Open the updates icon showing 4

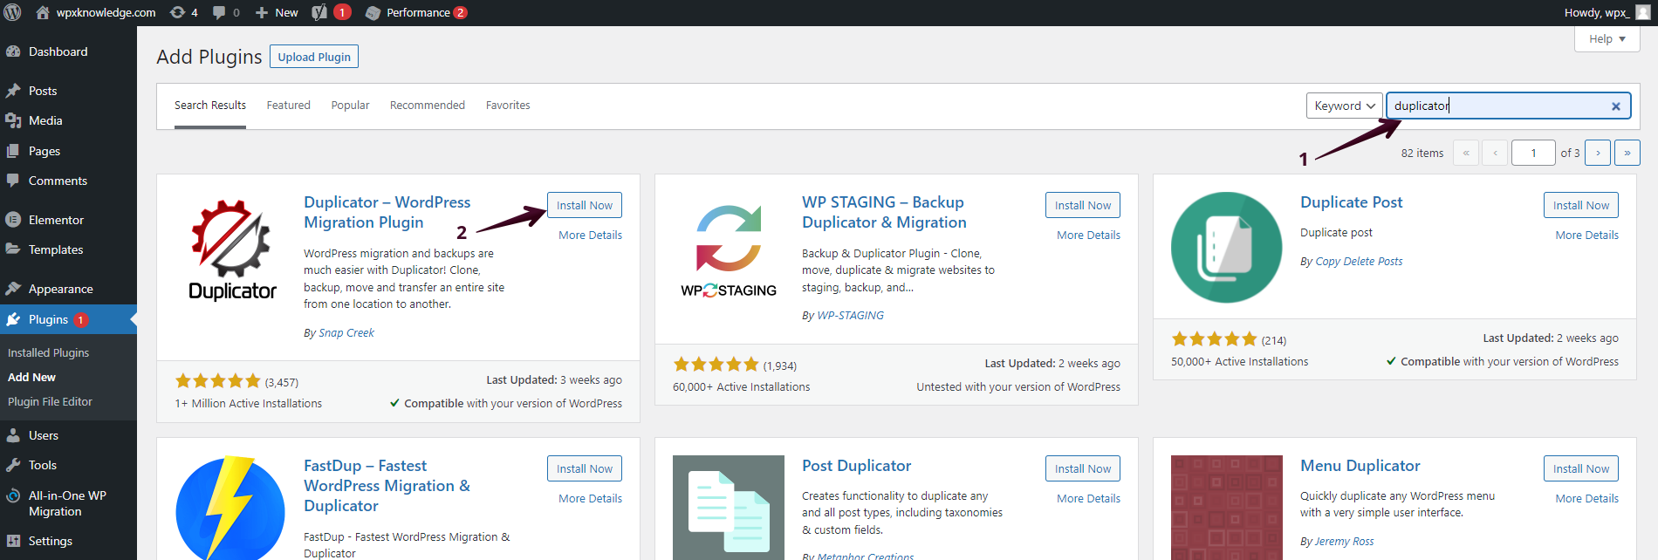pos(183,12)
